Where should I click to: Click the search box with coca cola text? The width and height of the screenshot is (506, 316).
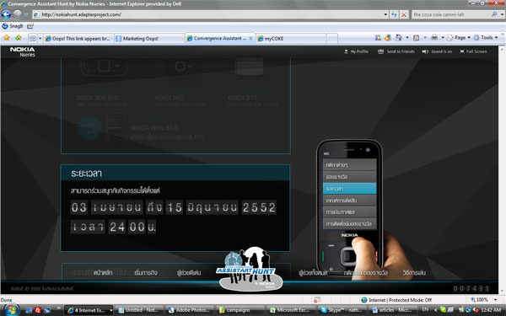[x=451, y=14]
